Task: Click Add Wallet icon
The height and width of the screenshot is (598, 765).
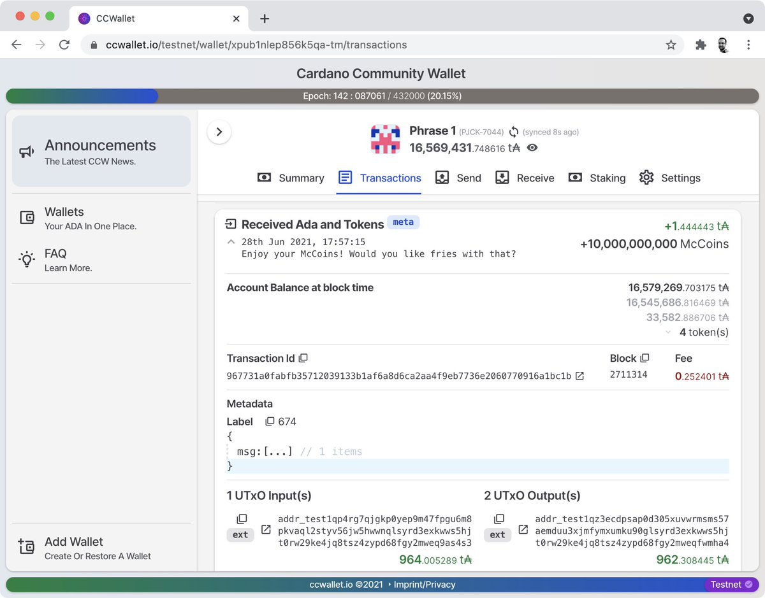Action: [27, 547]
